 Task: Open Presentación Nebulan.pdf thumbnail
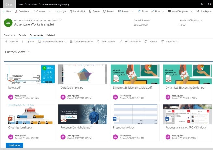[x=83, y=114]
